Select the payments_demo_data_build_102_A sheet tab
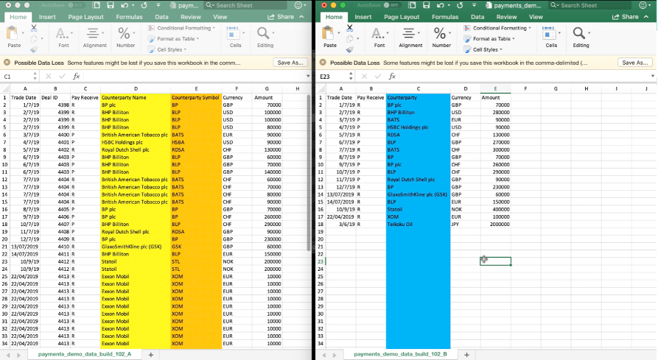Image resolution: width=658 pixels, height=360 pixels. pyautogui.click(x=84, y=354)
